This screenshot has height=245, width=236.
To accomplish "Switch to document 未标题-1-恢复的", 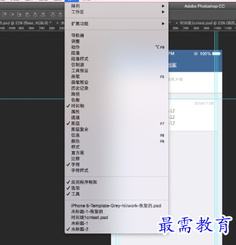I will pos(117,212).
